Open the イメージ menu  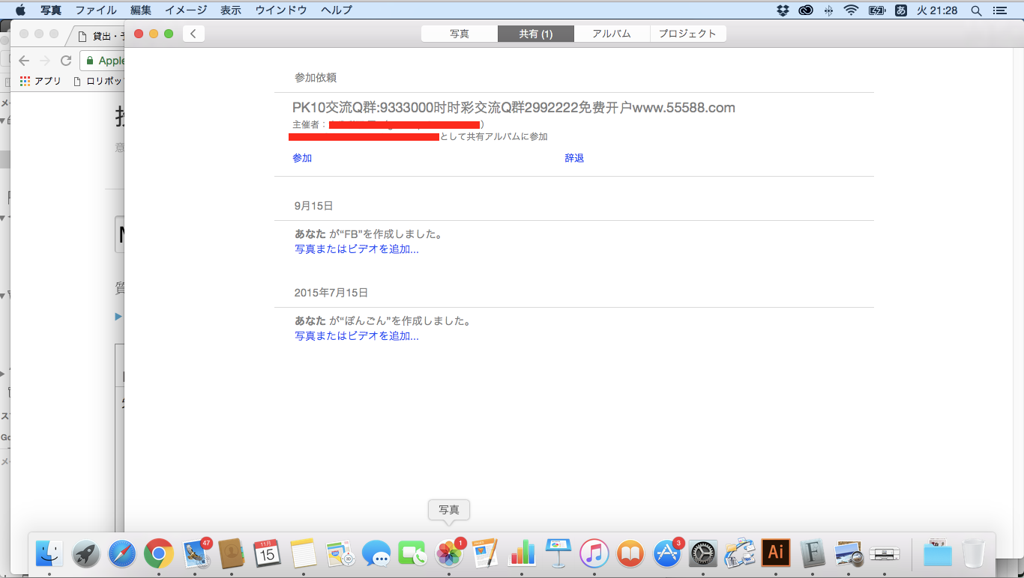pos(187,10)
